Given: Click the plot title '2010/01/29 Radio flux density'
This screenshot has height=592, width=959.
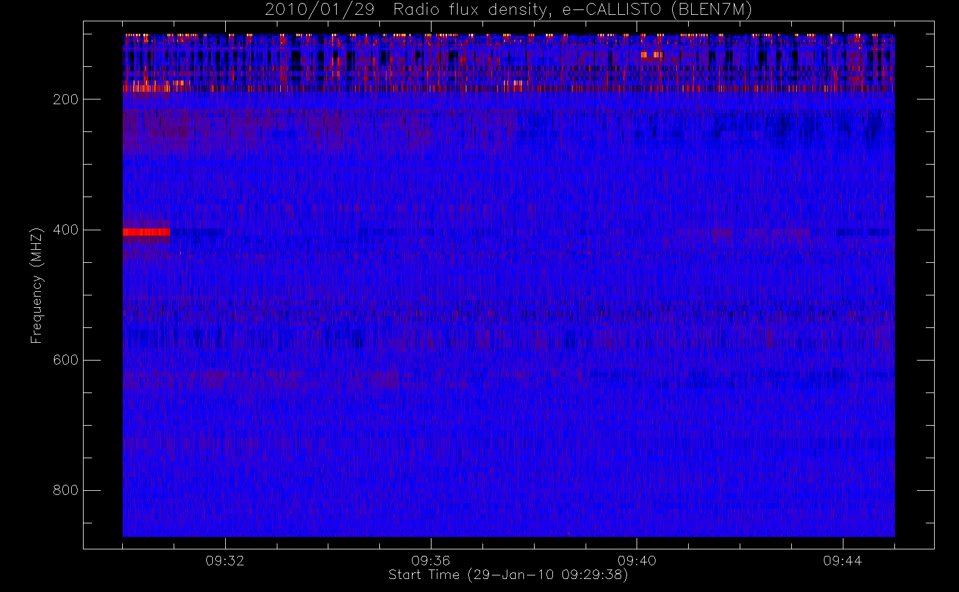Looking at the screenshot, I should pos(508,10).
